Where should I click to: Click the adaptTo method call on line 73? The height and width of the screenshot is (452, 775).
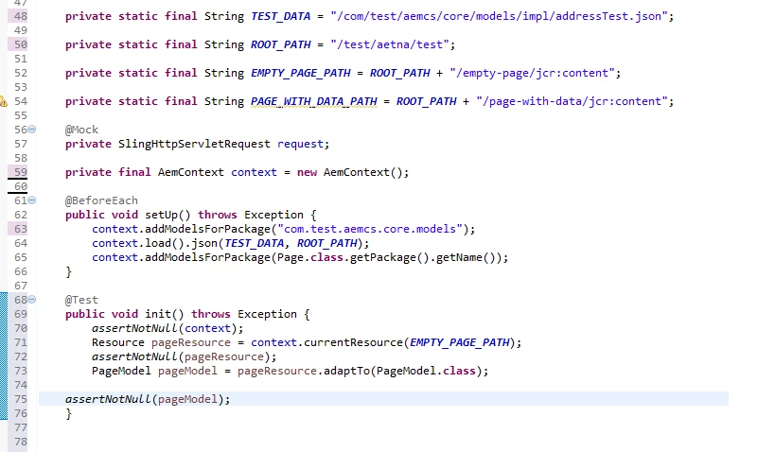346,371
